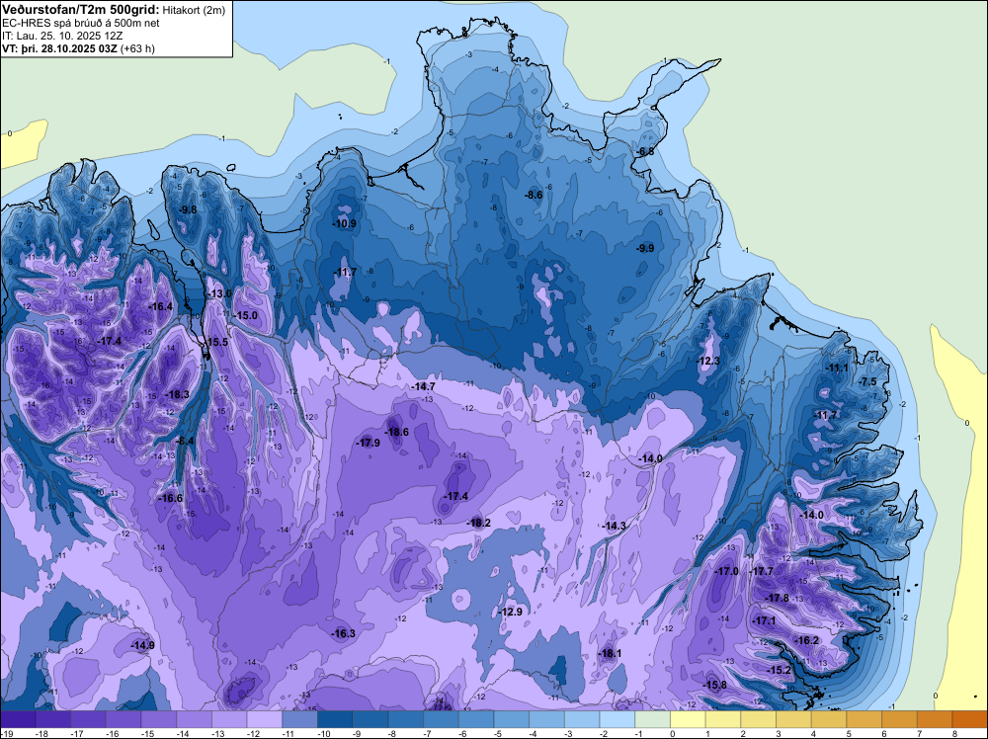The image size is (988, 739).
Task: Click the '-18.1' temperature value
Action: coord(610,654)
